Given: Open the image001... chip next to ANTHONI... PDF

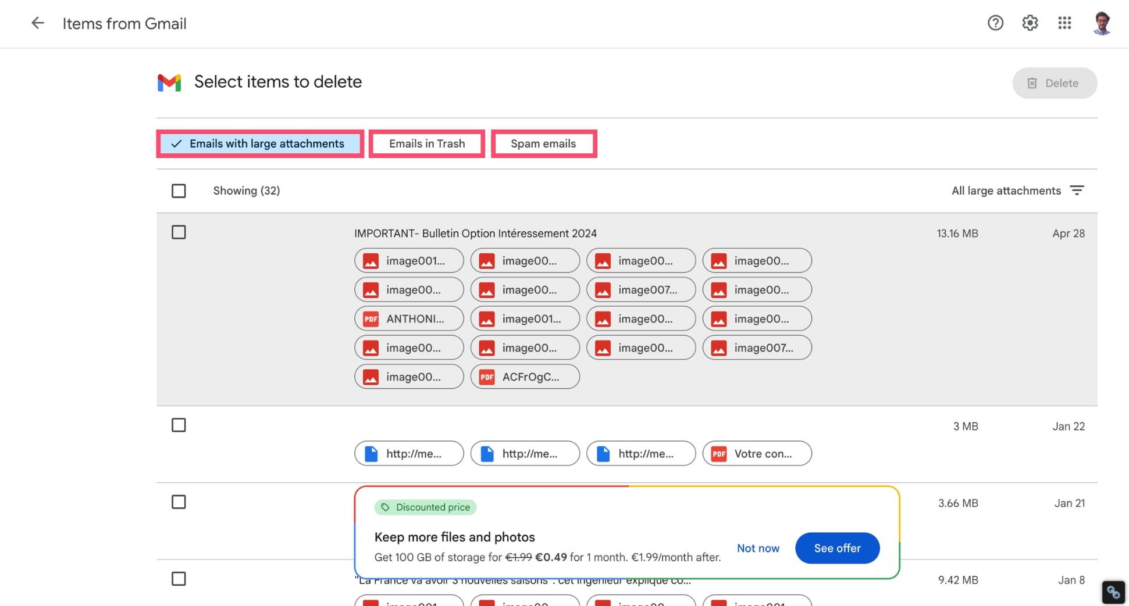Looking at the screenshot, I should [x=525, y=318].
